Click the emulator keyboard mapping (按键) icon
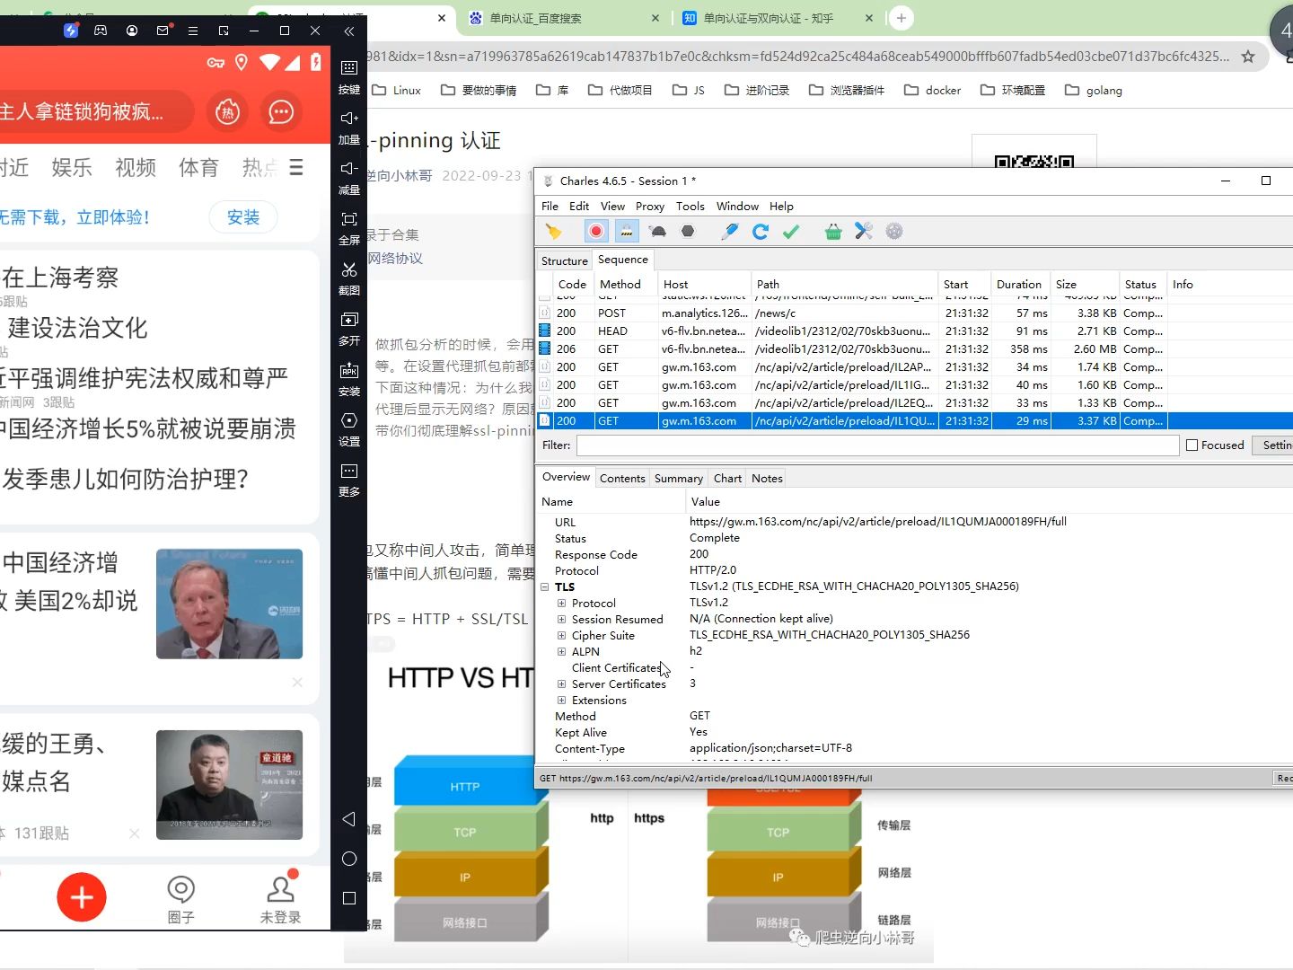Image resolution: width=1293 pixels, height=970 pixels. (349, 68)
